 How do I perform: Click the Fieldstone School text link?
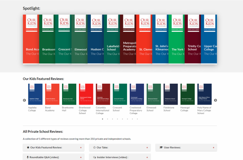click(169, 109)
